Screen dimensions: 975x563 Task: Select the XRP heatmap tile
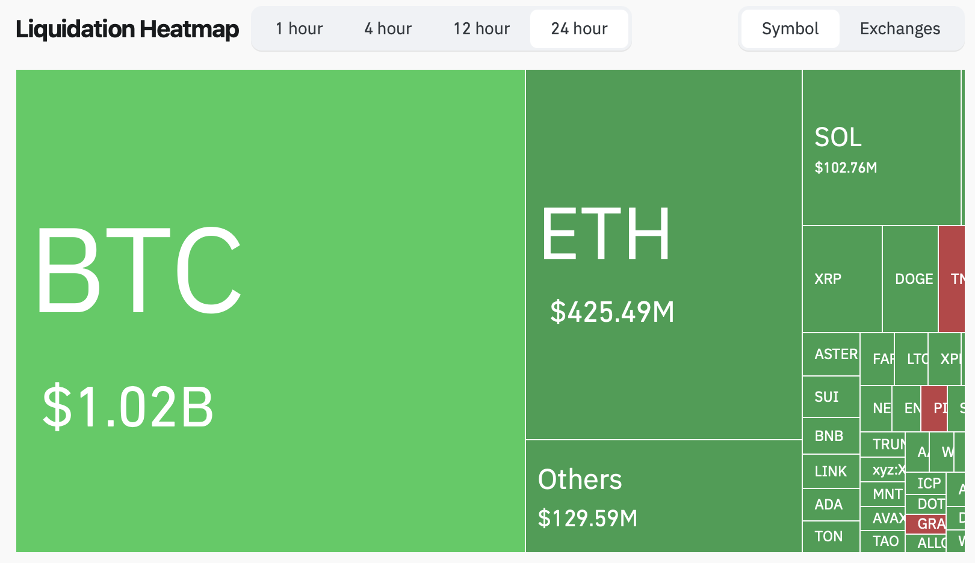click(x=842, y=279)
